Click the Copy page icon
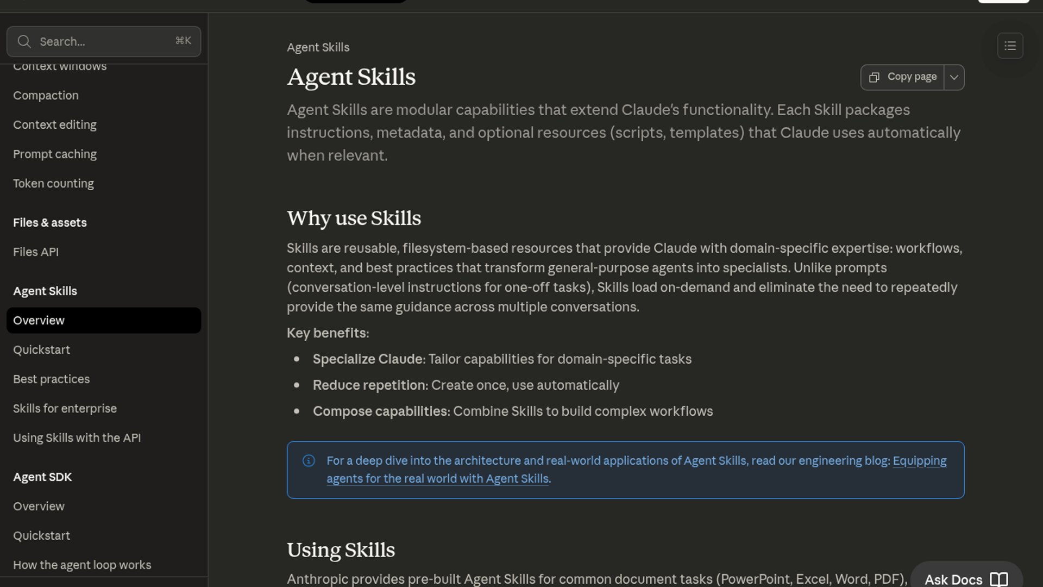Screen dimensions: 1043x587 (874, 77)
